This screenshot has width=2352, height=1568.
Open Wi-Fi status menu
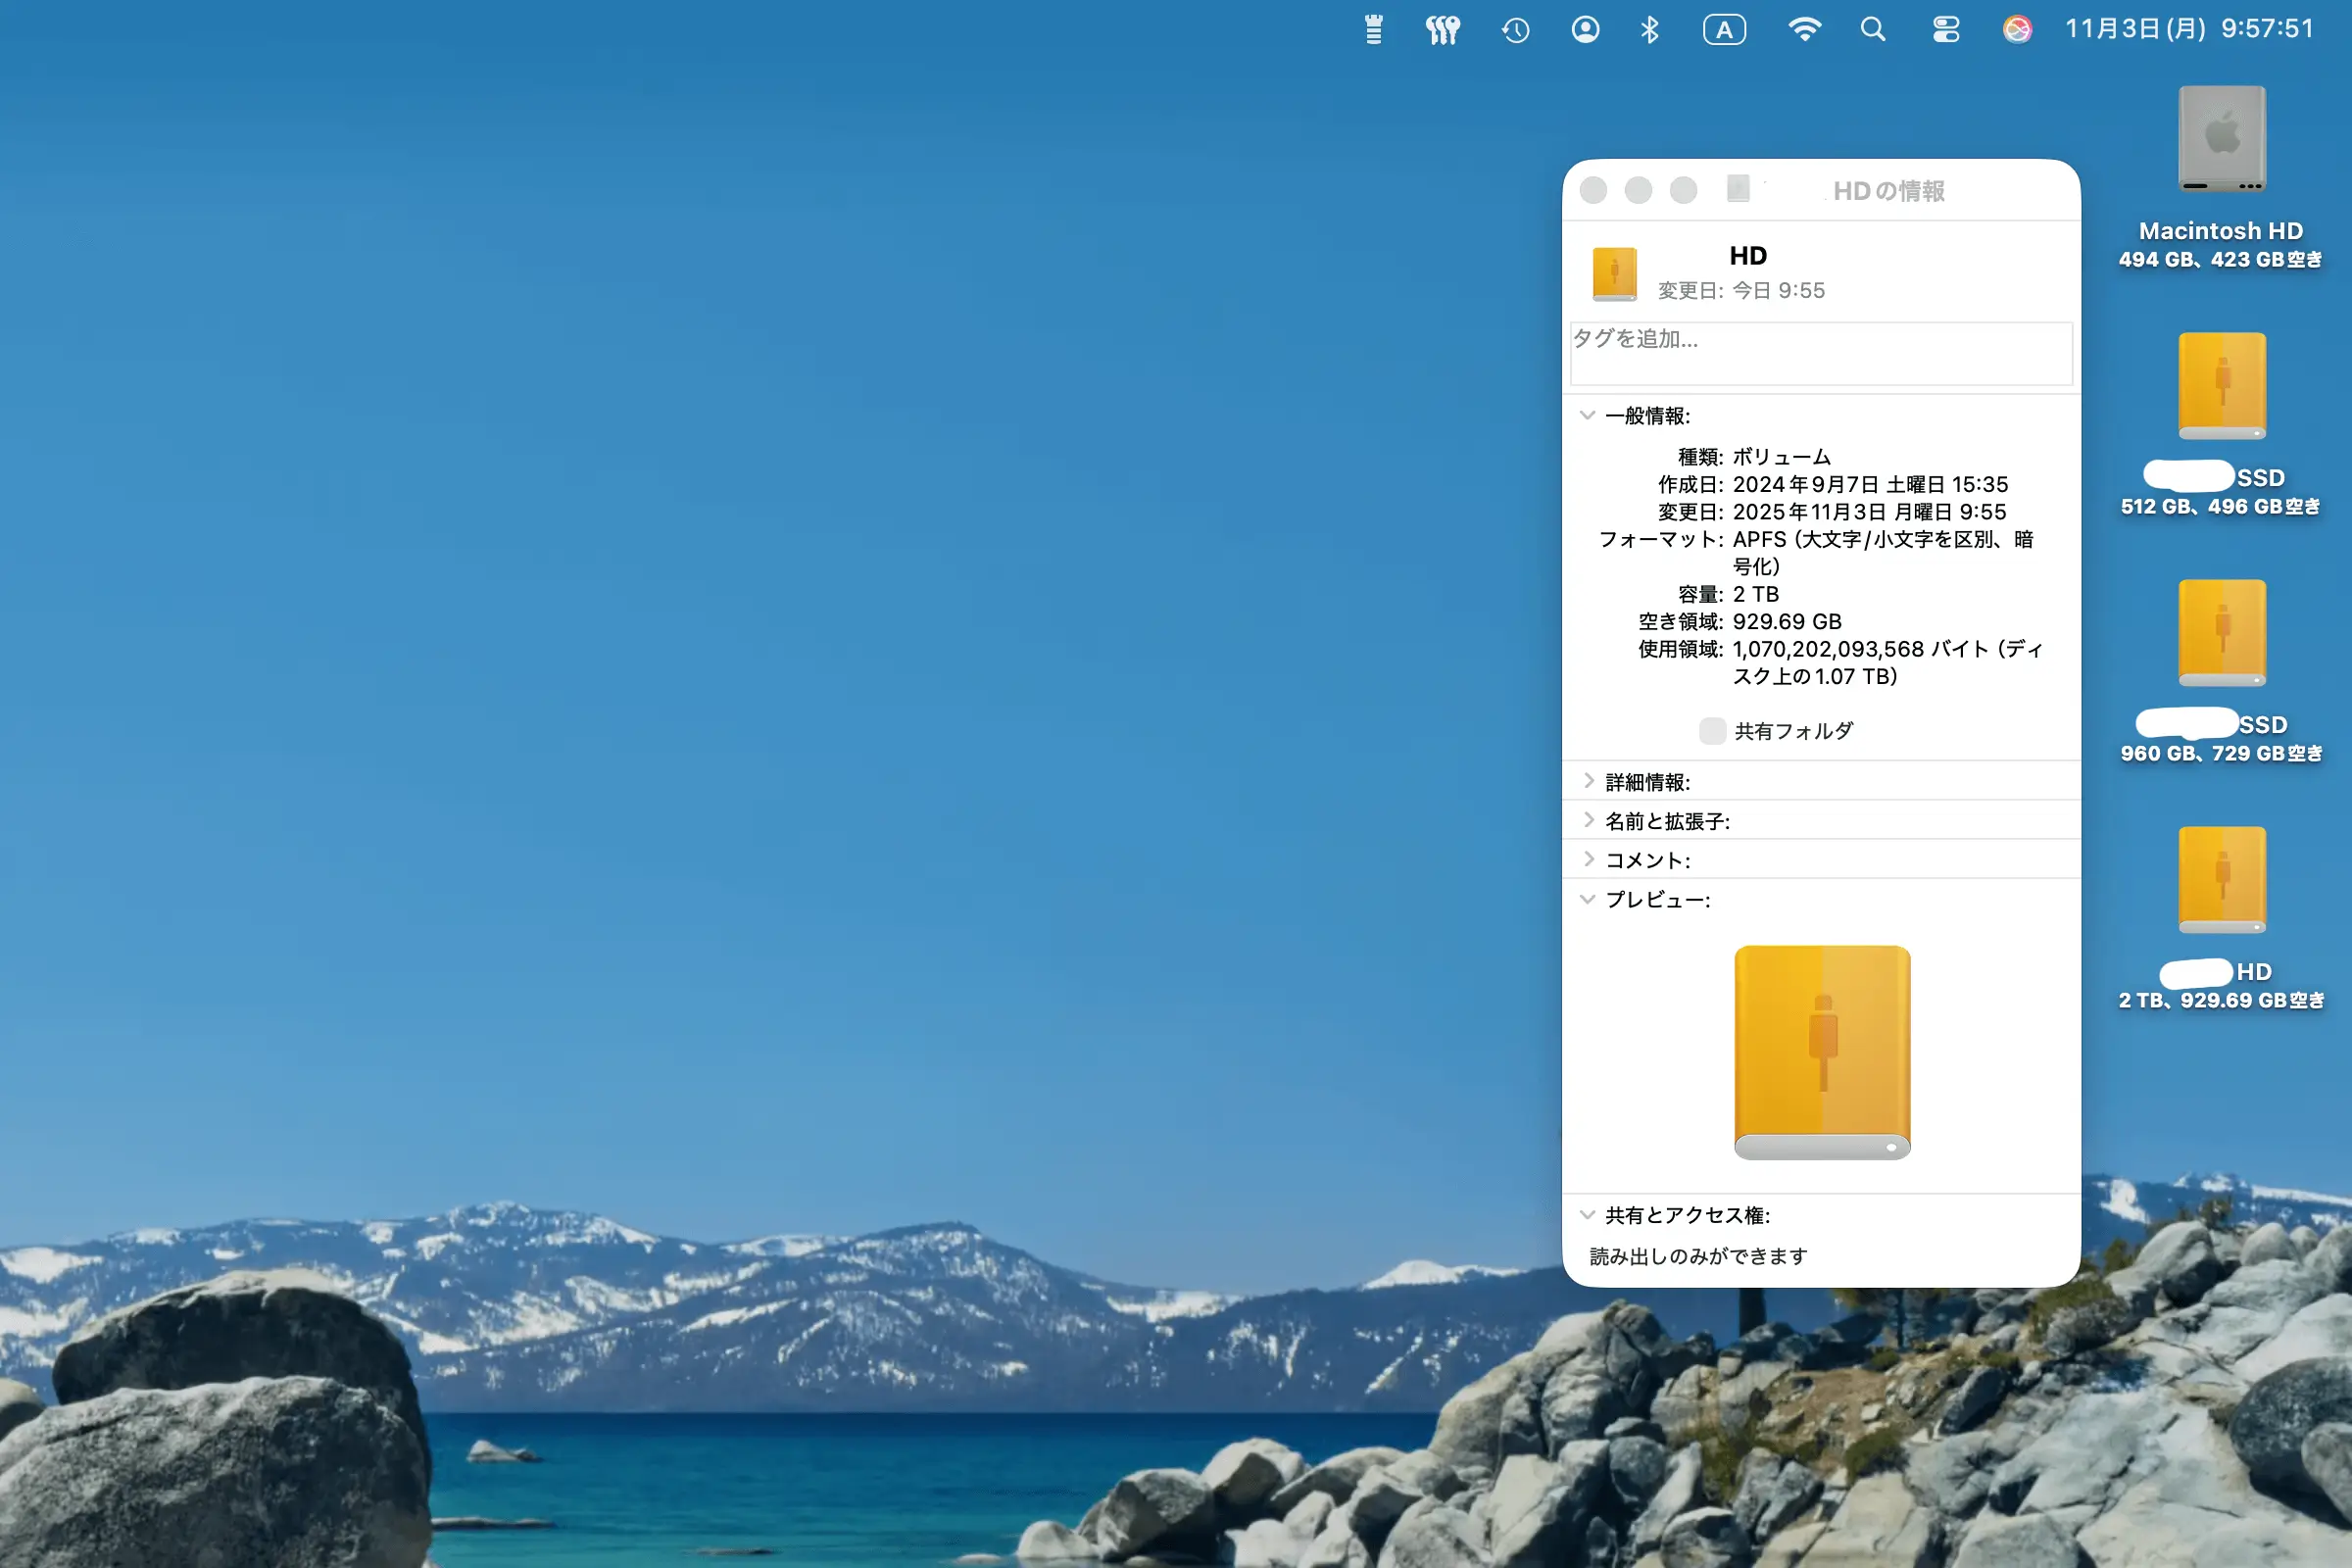[x=1804, y=30]
